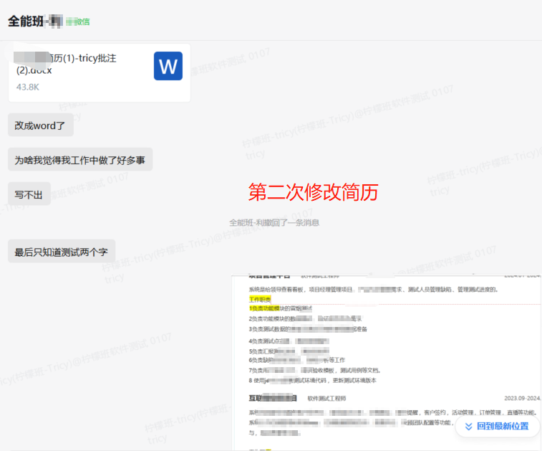
Task: Click the double-chevron down arrow icon
Action: pos(468,427)
